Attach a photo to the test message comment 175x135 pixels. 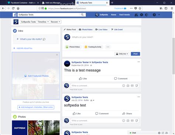(128, 85)
